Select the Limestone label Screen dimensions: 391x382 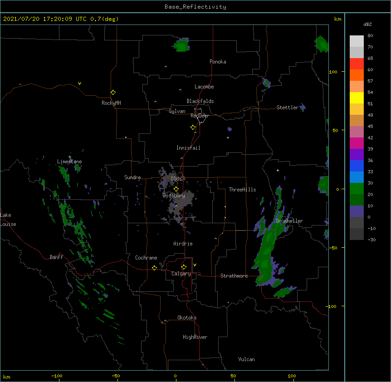click(69, 162)
